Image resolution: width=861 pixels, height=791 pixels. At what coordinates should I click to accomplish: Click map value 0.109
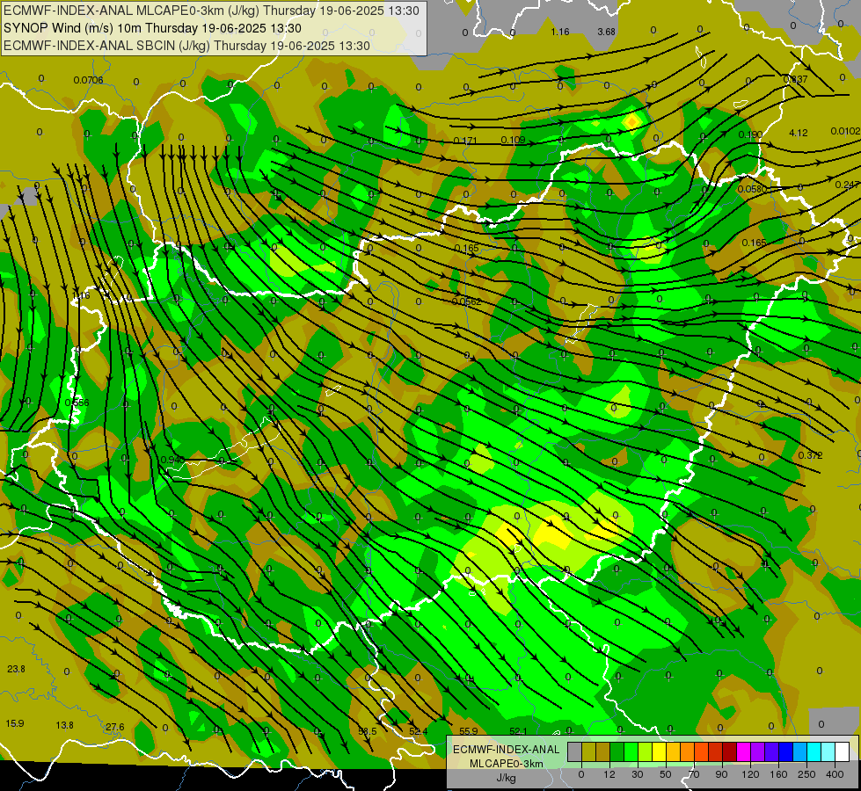(513, 140)
